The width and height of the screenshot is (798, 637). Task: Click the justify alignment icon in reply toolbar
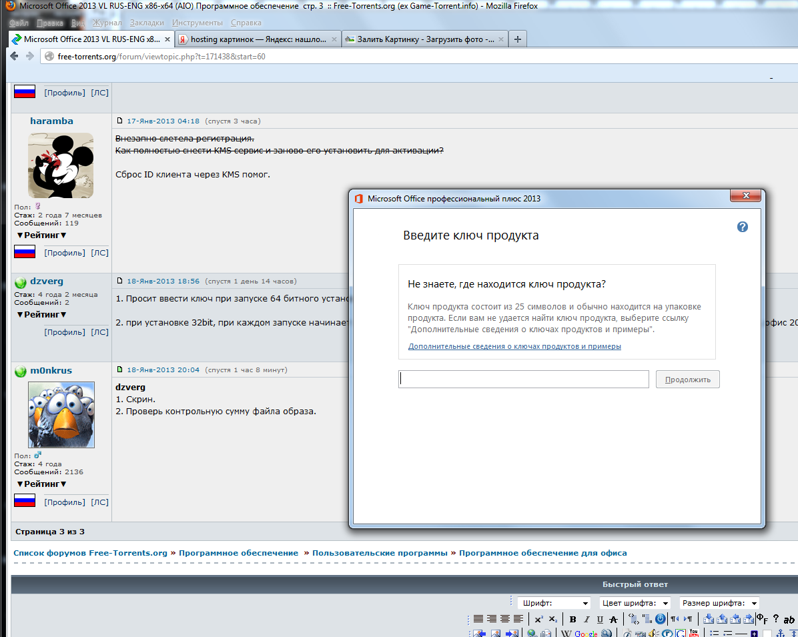click(x=478, y=619)
